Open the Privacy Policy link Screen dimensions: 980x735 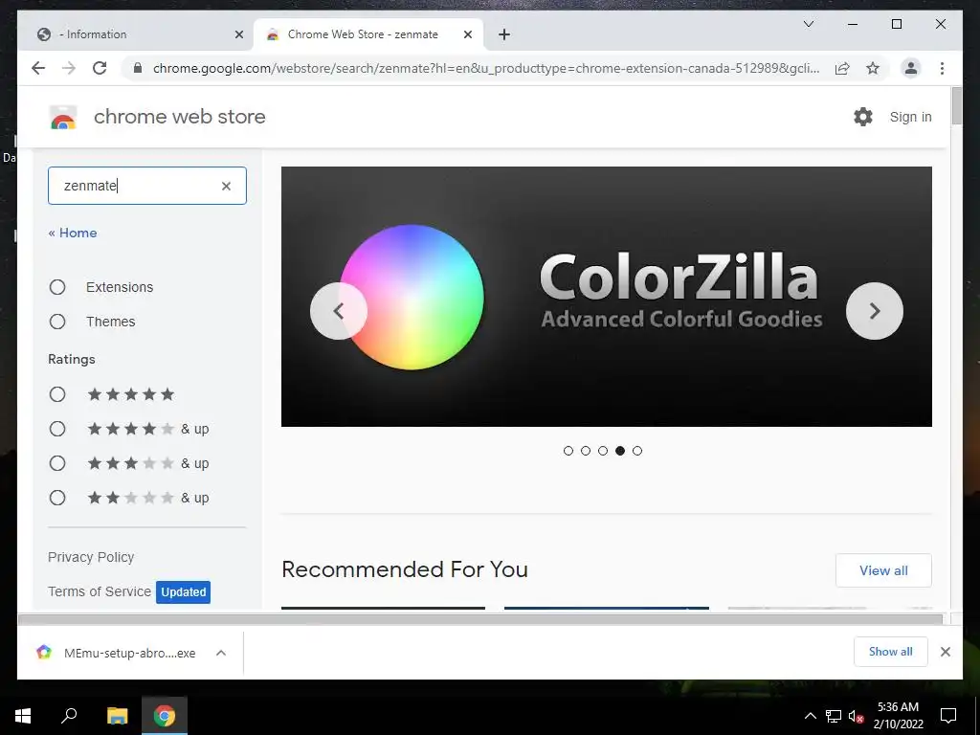[91, 557]
